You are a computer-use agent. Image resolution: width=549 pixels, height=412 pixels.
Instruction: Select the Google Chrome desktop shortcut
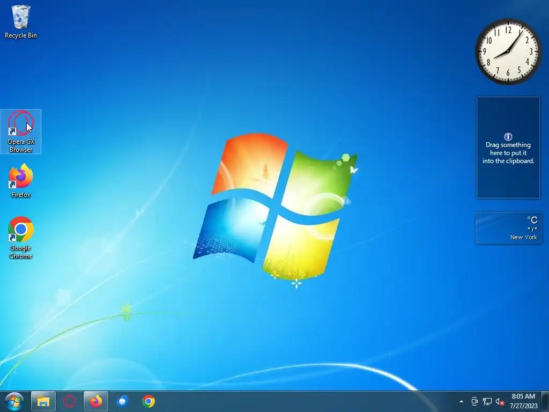pos(21,238)
